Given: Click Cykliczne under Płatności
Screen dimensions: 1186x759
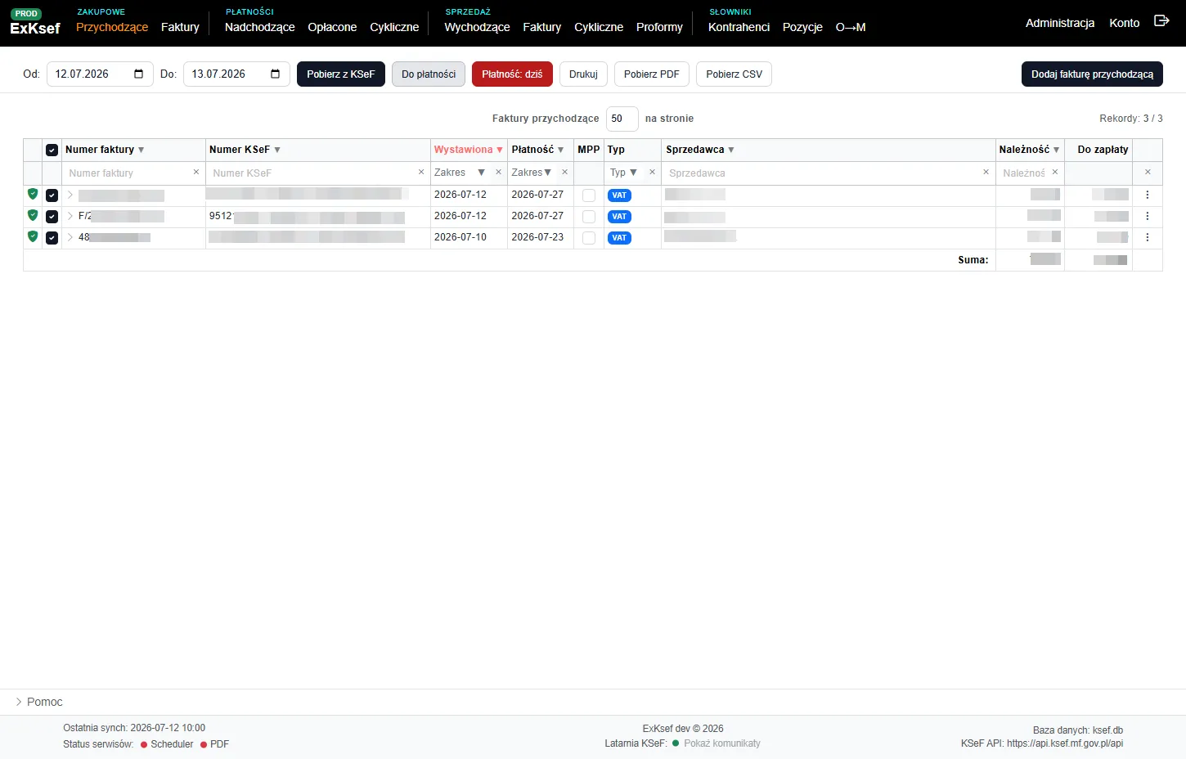Looking at the screenshot, I should tap(394, 27).
